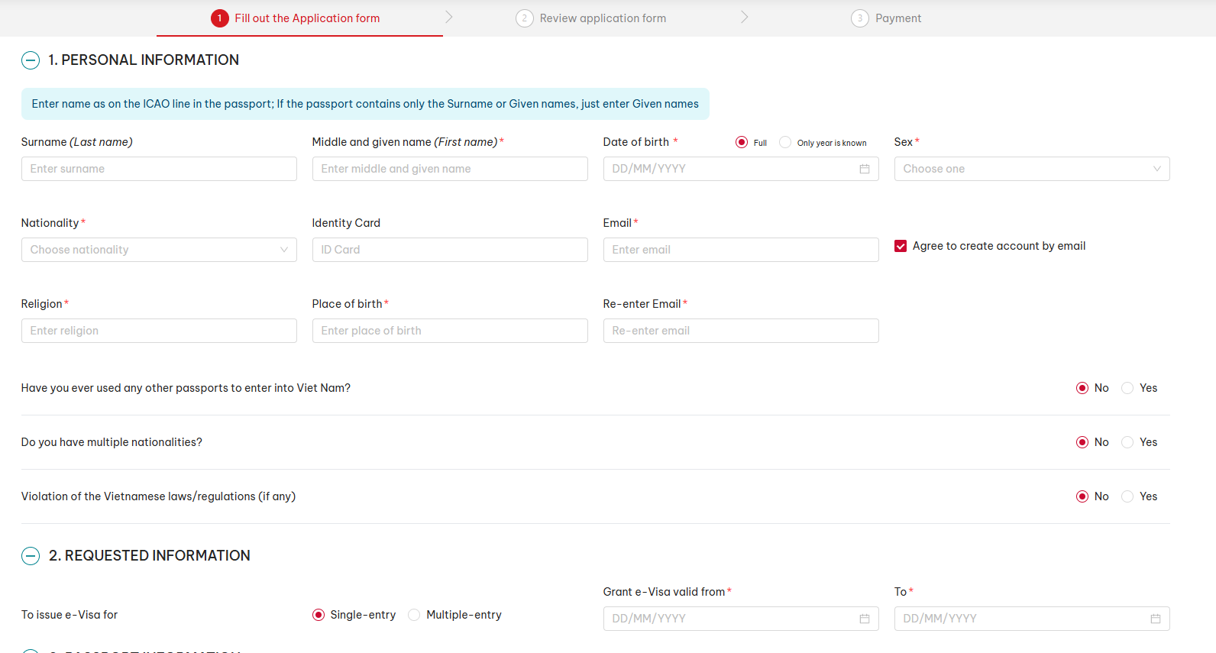Select Only year is known option

(x=785, y=143)
